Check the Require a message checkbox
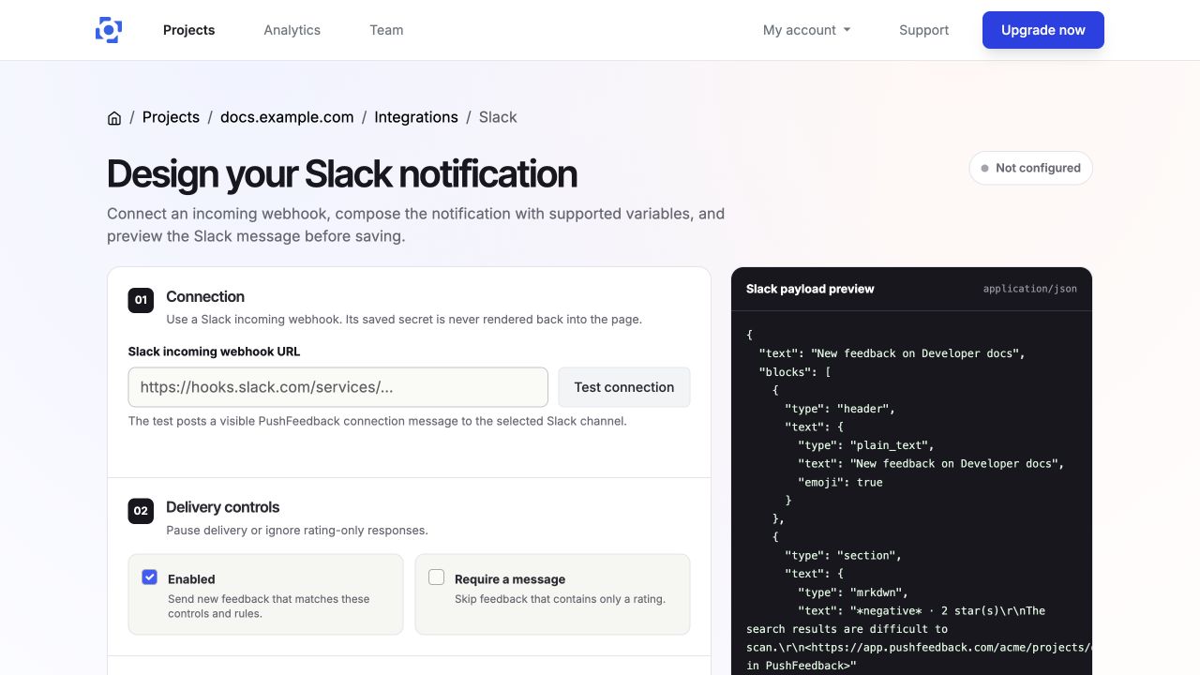1200x675 pixels. click(x=436, y=577)
